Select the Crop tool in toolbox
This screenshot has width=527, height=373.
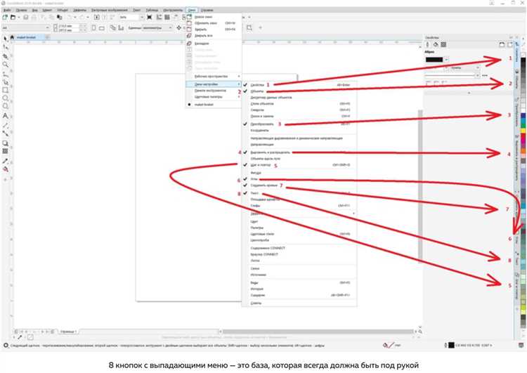(6, 55)
